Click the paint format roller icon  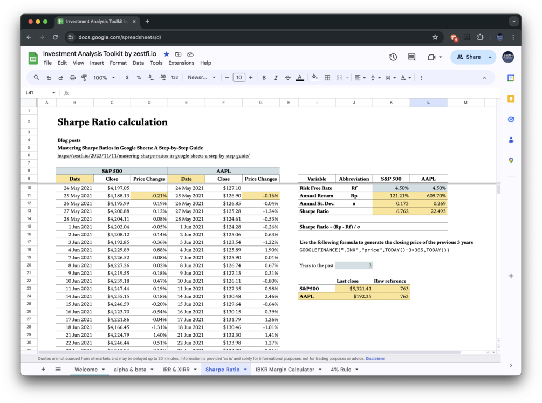click(x=84, y=78)
